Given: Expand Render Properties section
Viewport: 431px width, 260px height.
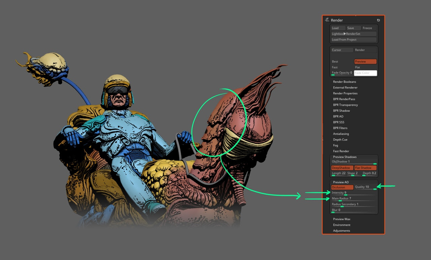Looking at the screenshot, I should 345,93.
